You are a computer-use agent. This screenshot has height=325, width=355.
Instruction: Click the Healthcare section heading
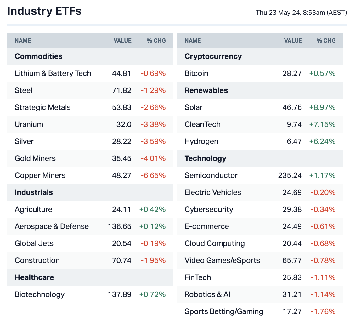pyautogui.click(x=34, y=277)
